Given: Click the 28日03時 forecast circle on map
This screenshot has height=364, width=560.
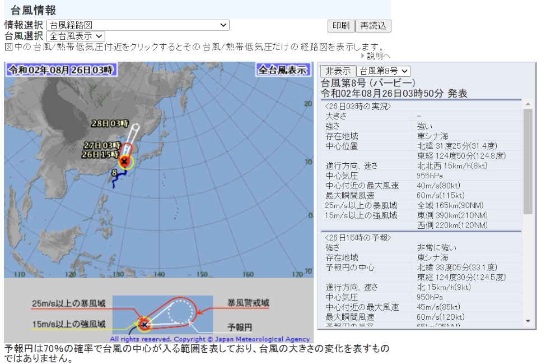Looking at the screenshot, I should click(136, 127).
